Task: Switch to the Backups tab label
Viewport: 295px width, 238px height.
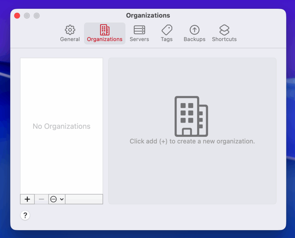Action: [x=194, y=39]
